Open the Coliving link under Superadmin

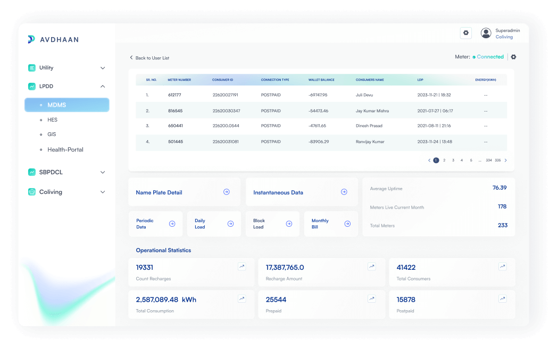click(504, 37)
